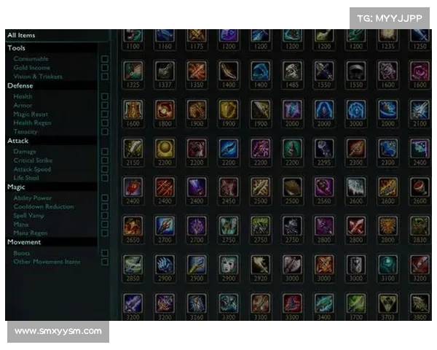
Task: Enable the Consumable filter checkbox
Action: click(105, 59)
